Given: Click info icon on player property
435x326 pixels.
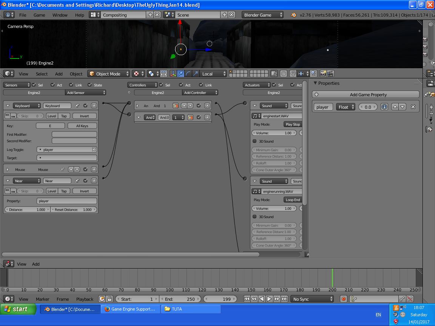Looking at the screenshot, I should pyautogui.click(x=384, y=107).
